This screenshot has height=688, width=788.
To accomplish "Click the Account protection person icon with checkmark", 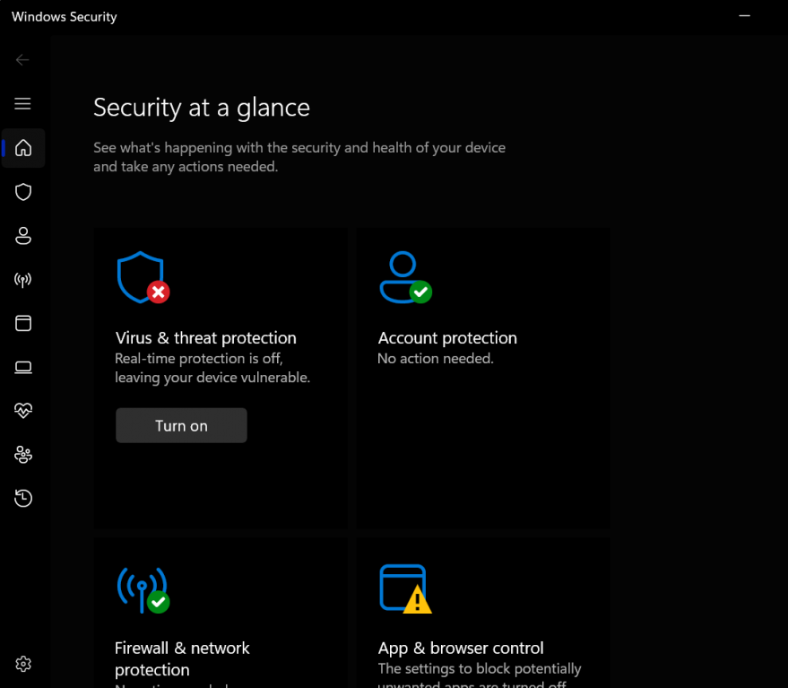I will point(405,277).
